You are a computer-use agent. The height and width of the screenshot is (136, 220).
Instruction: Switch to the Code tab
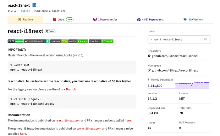[63, 20]
